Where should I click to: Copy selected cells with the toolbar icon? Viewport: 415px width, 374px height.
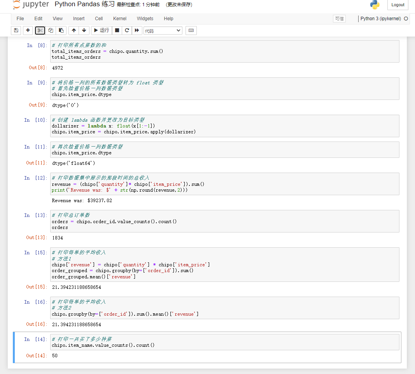[x=51, y=30]
